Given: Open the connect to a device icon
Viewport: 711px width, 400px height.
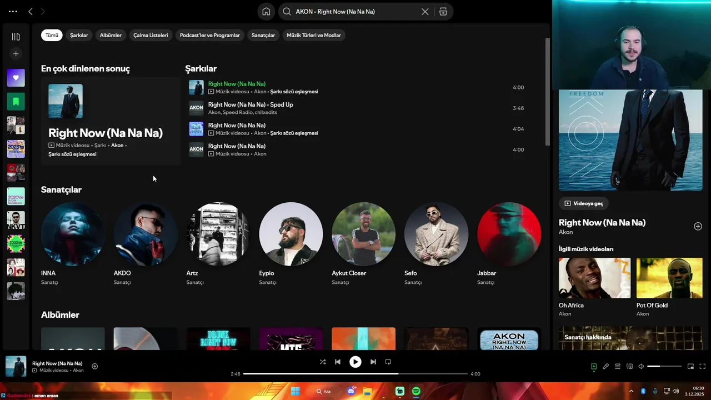Looking at the screenshot, I should 629,366.
